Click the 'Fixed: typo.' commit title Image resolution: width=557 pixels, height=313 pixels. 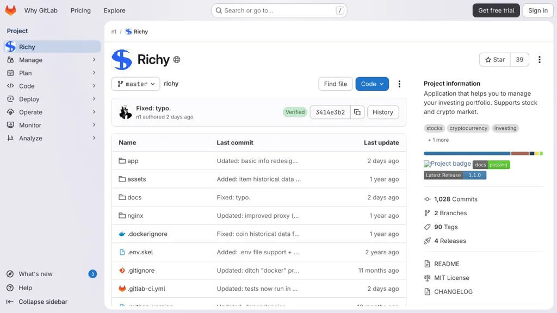[153, 108]
